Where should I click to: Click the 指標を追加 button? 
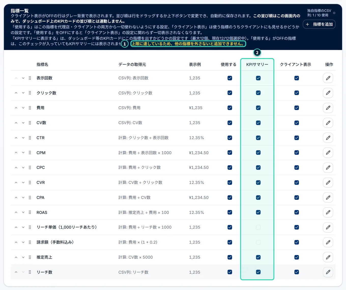tap(319, 24)
